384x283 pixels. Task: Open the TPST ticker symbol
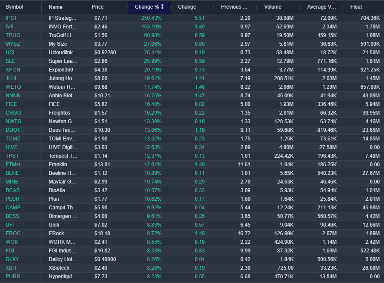(x=12, y=156)
